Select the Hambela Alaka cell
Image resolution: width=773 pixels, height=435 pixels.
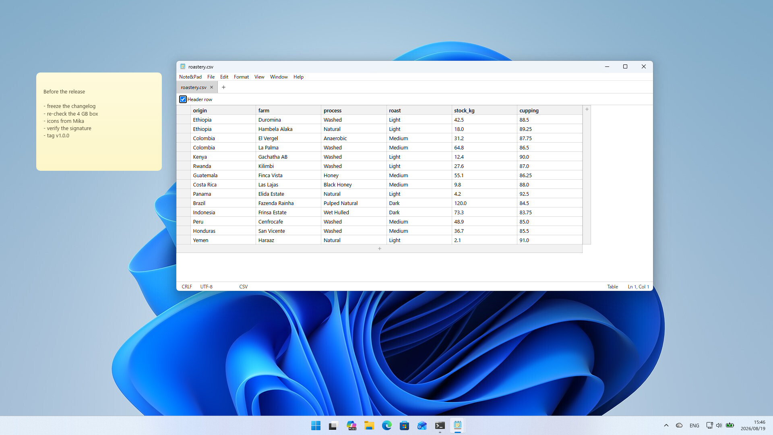tap(289, 129)
